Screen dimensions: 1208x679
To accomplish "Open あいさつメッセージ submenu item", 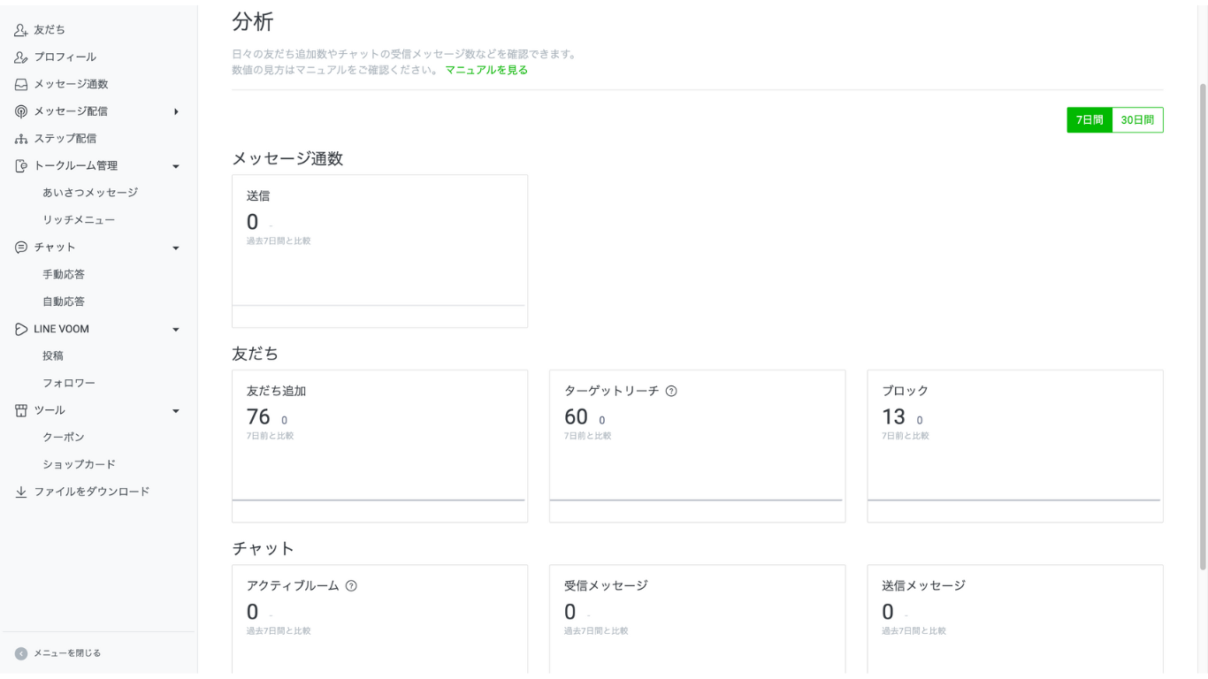I will click(x=90, y=193).
